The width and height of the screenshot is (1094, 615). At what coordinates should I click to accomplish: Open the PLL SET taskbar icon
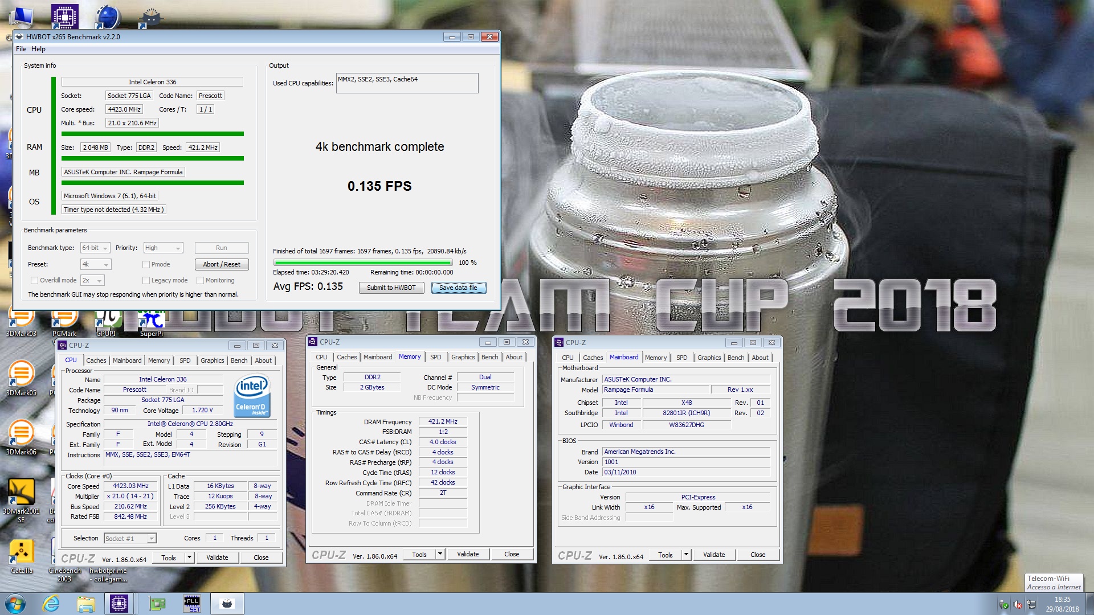coord(192,604)
